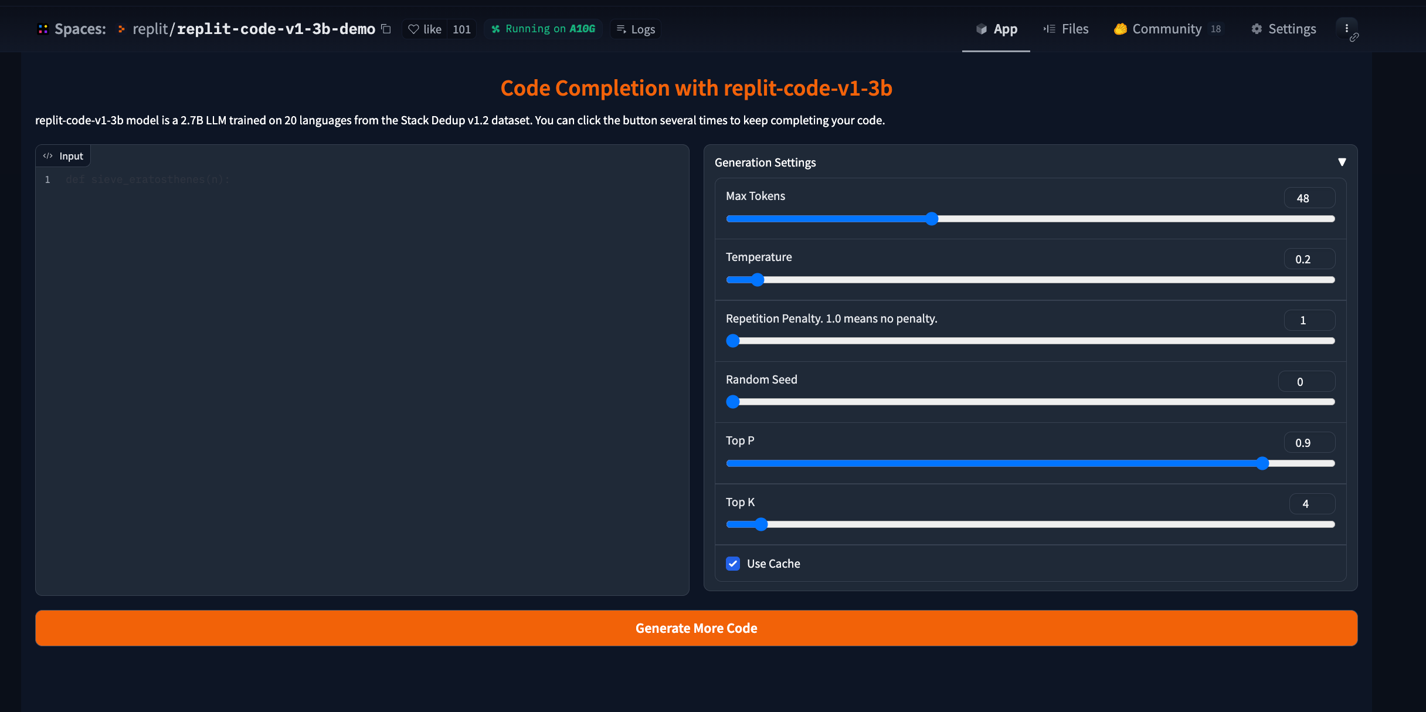Click the 101 likes count
1426x712 pixels.
(x=461, y=29)
